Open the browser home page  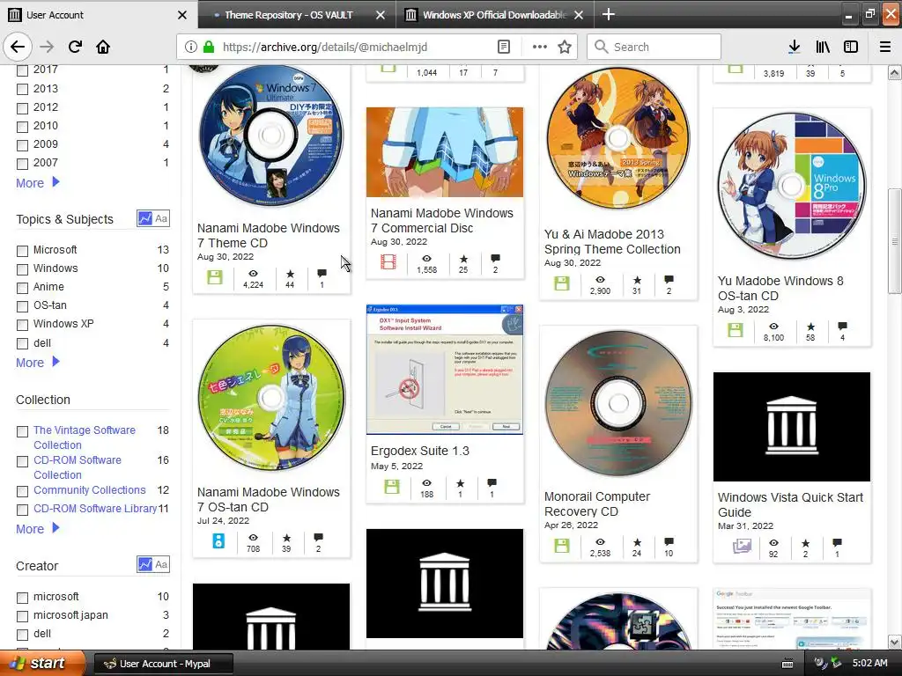(x=103, y=47)
